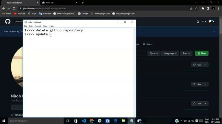Screen dimensions: 222x124
Task: Open Notepad Edit menu
Action: pos(31,26)
